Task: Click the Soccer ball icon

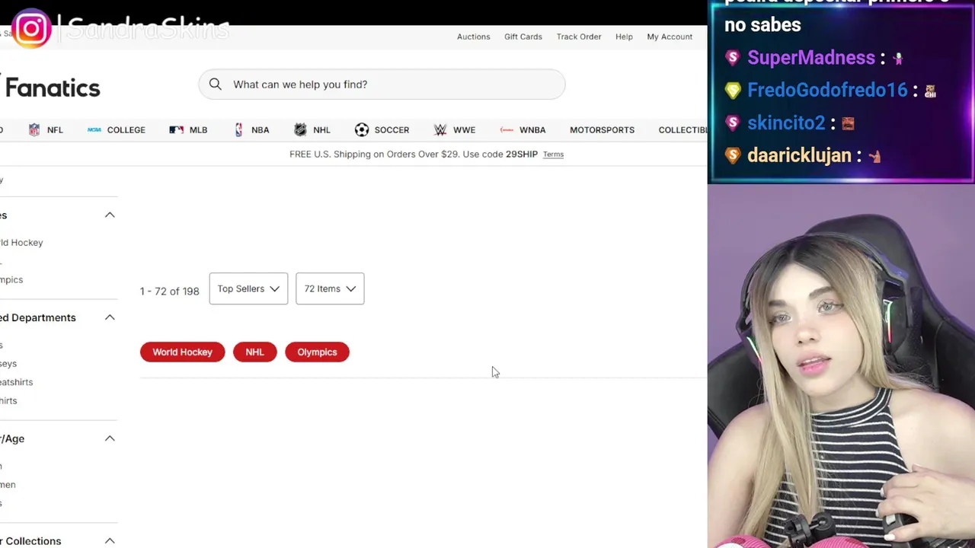Action: pos(362,130)
